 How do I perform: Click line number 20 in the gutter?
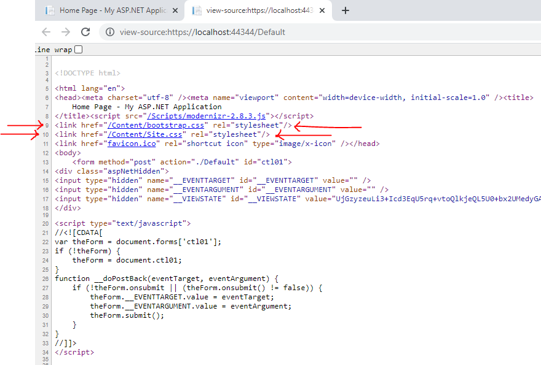click(x=45, y=224)
